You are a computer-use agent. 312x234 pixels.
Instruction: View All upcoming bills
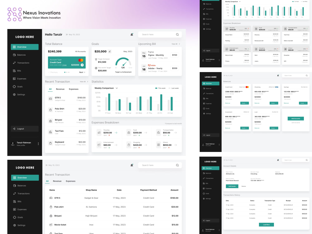click(x=176, y=44)
